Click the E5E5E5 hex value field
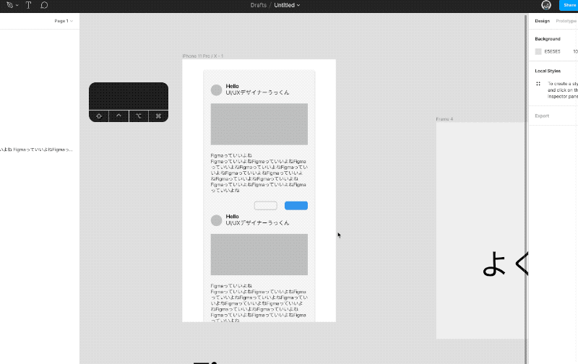Viewport: 578px width, 364px height. pos(552,51)
